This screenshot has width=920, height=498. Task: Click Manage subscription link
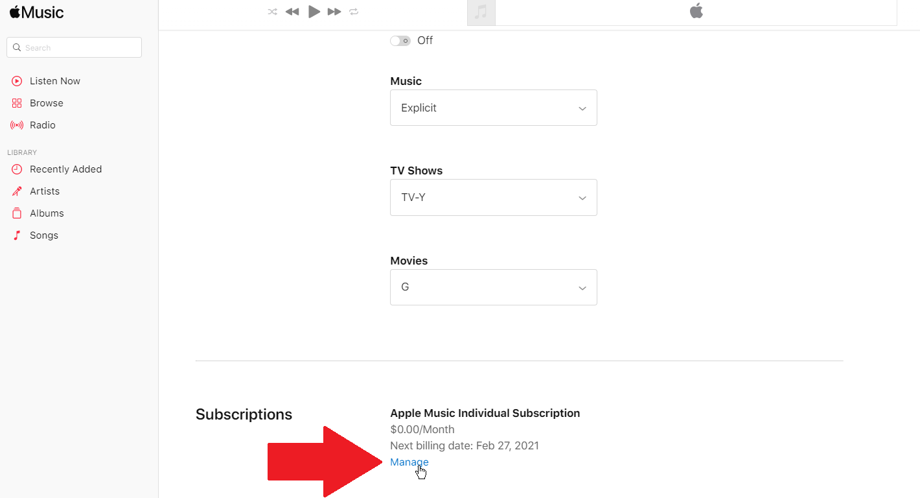tap(409, 462)
